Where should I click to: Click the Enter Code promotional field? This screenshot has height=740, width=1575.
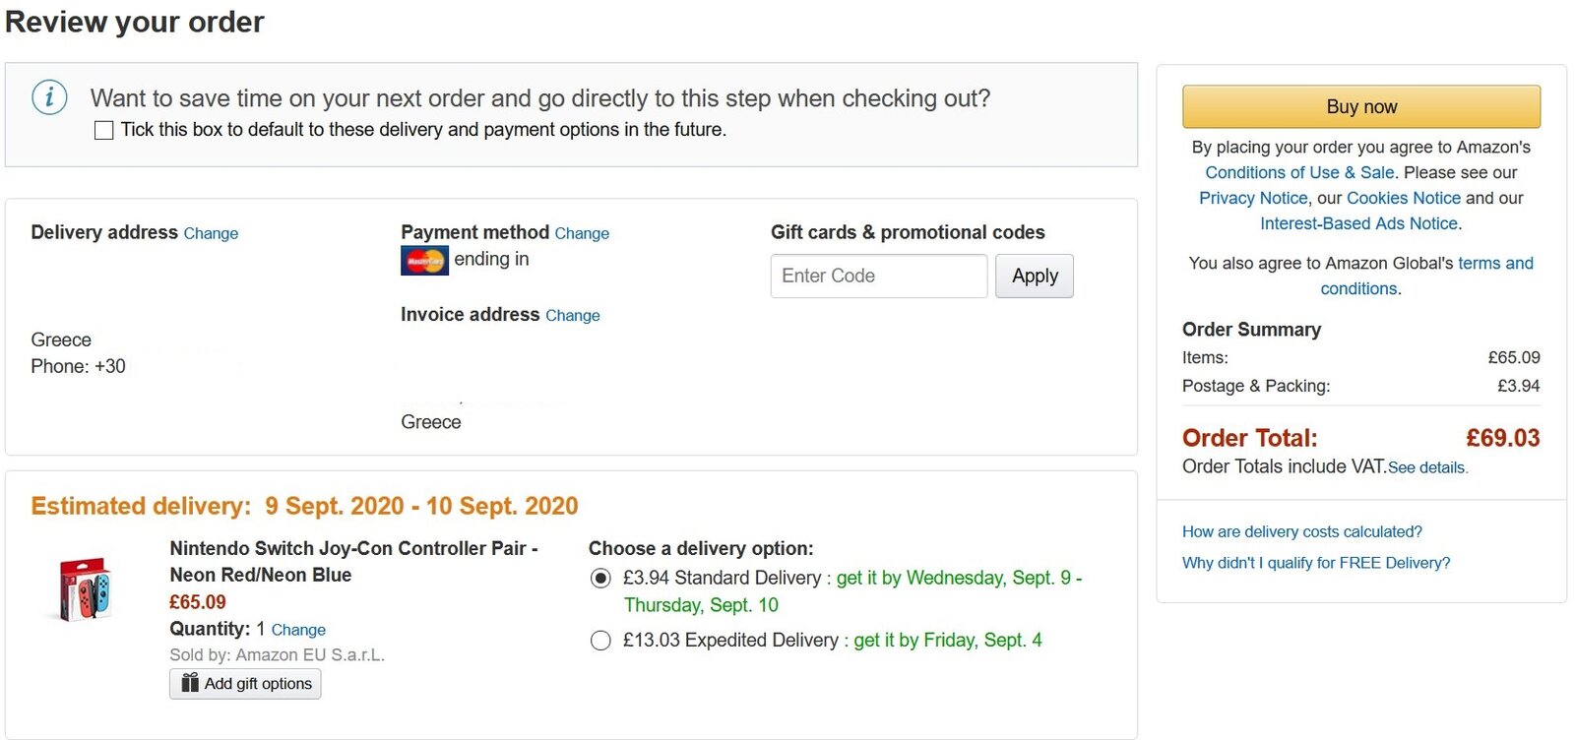point(878,277)
